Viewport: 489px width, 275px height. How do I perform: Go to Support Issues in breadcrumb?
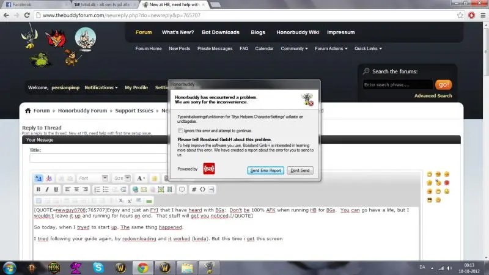tap(134, 111)
